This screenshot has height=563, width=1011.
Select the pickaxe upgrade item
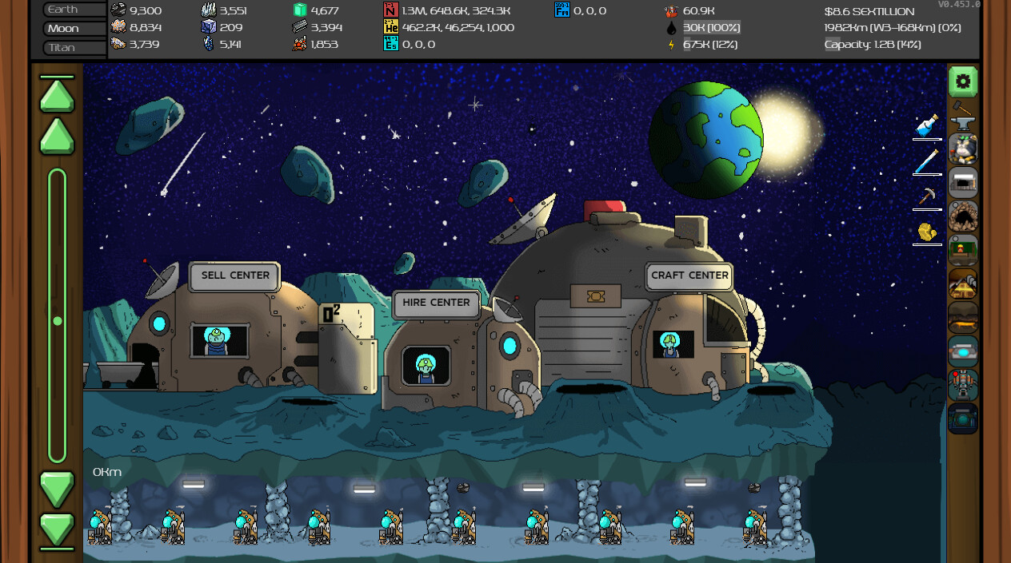[926, 194]
